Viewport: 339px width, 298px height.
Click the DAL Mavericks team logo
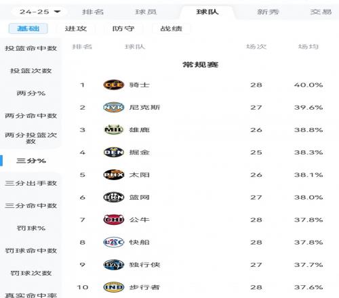(114, 265)
